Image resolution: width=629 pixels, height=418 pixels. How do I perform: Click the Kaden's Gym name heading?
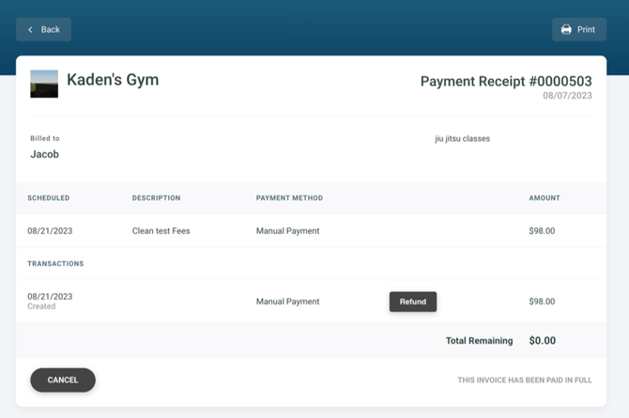[113, 81]
